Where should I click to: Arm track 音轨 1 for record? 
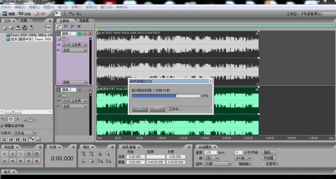click(90, 34)
